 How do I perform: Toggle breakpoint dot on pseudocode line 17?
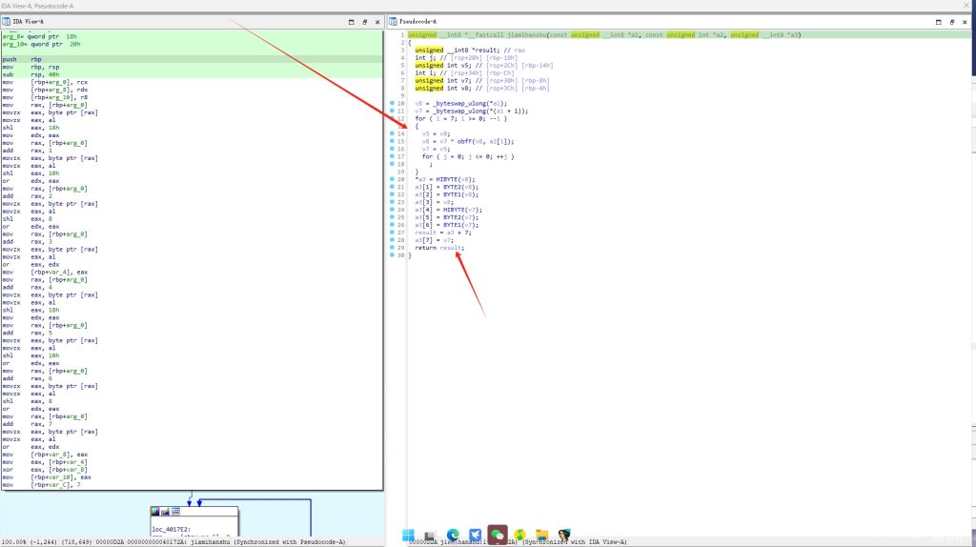coord(392,156)
